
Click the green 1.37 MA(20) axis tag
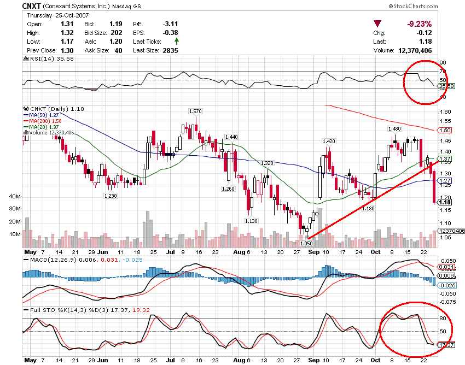coord(445,159)
